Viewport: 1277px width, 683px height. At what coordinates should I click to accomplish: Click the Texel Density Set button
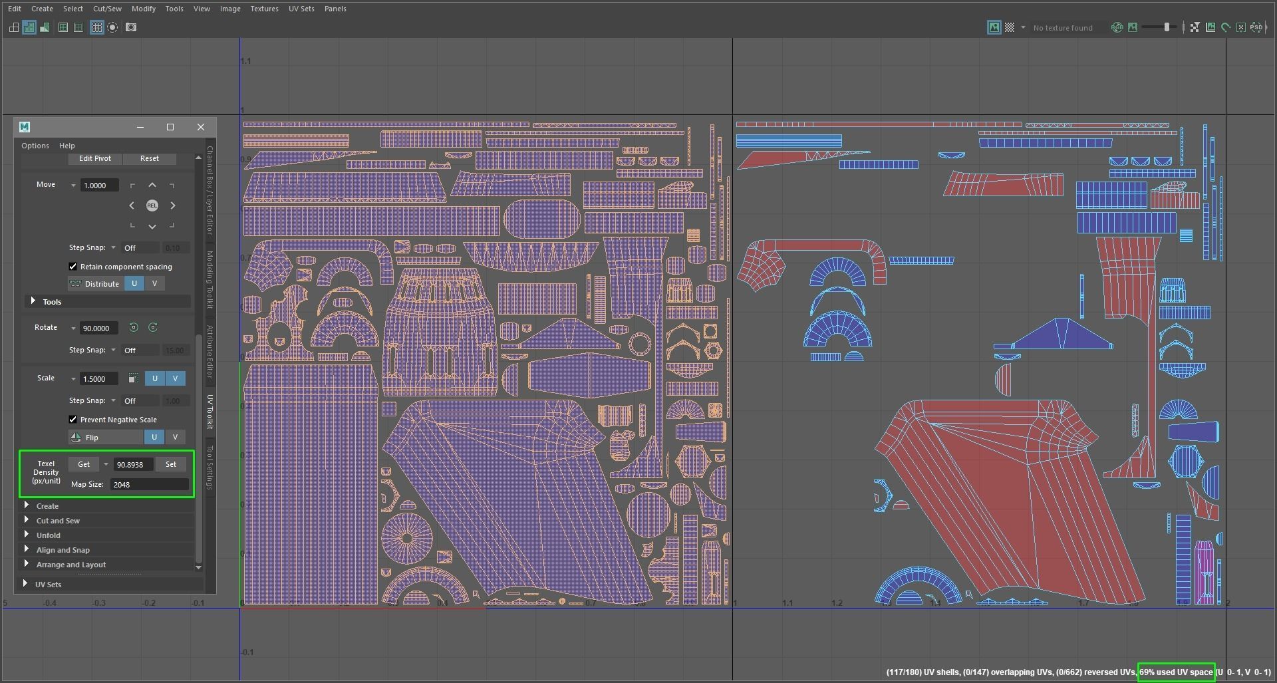coord(171,464)
